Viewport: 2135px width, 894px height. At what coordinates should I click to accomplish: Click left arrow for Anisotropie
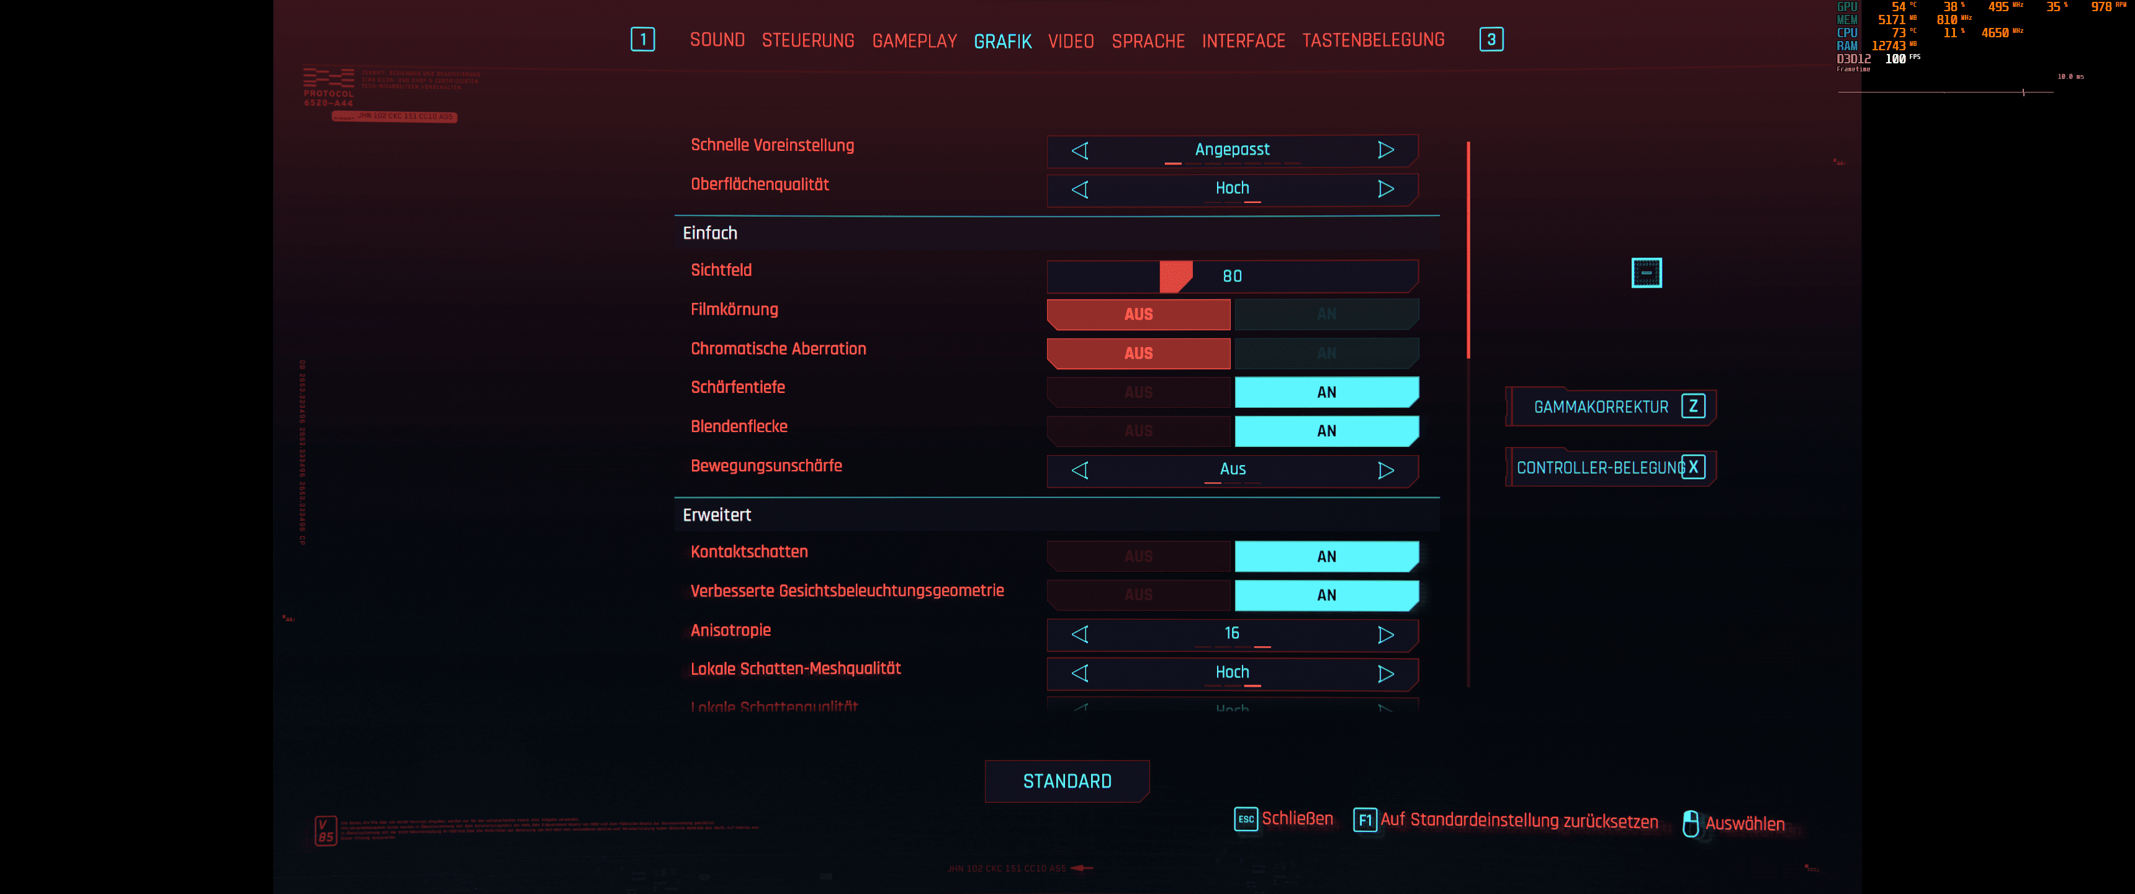point(1079,634)
